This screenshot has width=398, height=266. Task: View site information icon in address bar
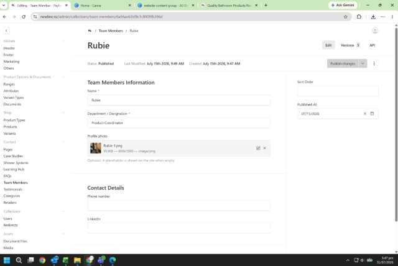coord(35,17)
